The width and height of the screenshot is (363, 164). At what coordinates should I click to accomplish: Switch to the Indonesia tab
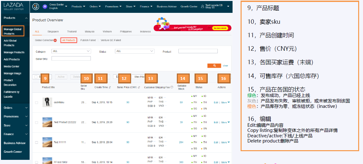tap(145, 31)
